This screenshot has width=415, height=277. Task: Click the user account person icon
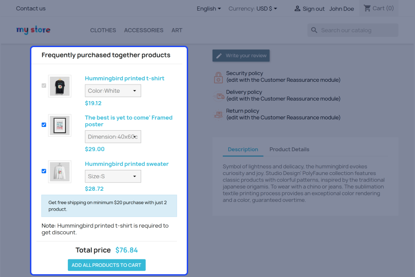pos(297,8)
